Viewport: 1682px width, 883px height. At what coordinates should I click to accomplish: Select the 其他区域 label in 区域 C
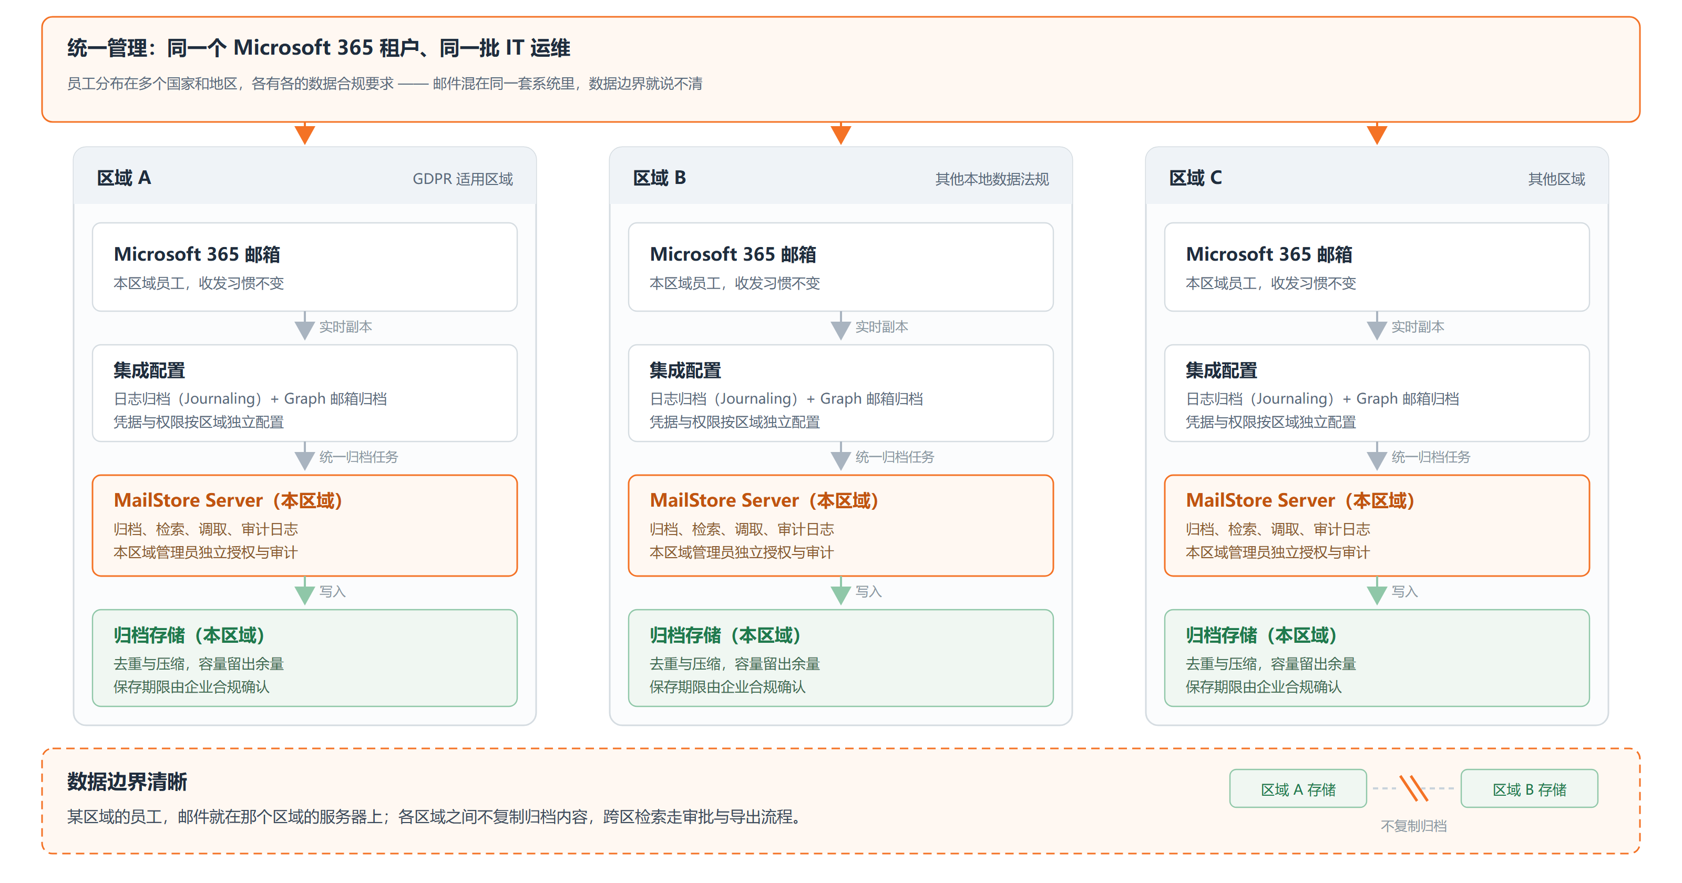coord(1556,179)
